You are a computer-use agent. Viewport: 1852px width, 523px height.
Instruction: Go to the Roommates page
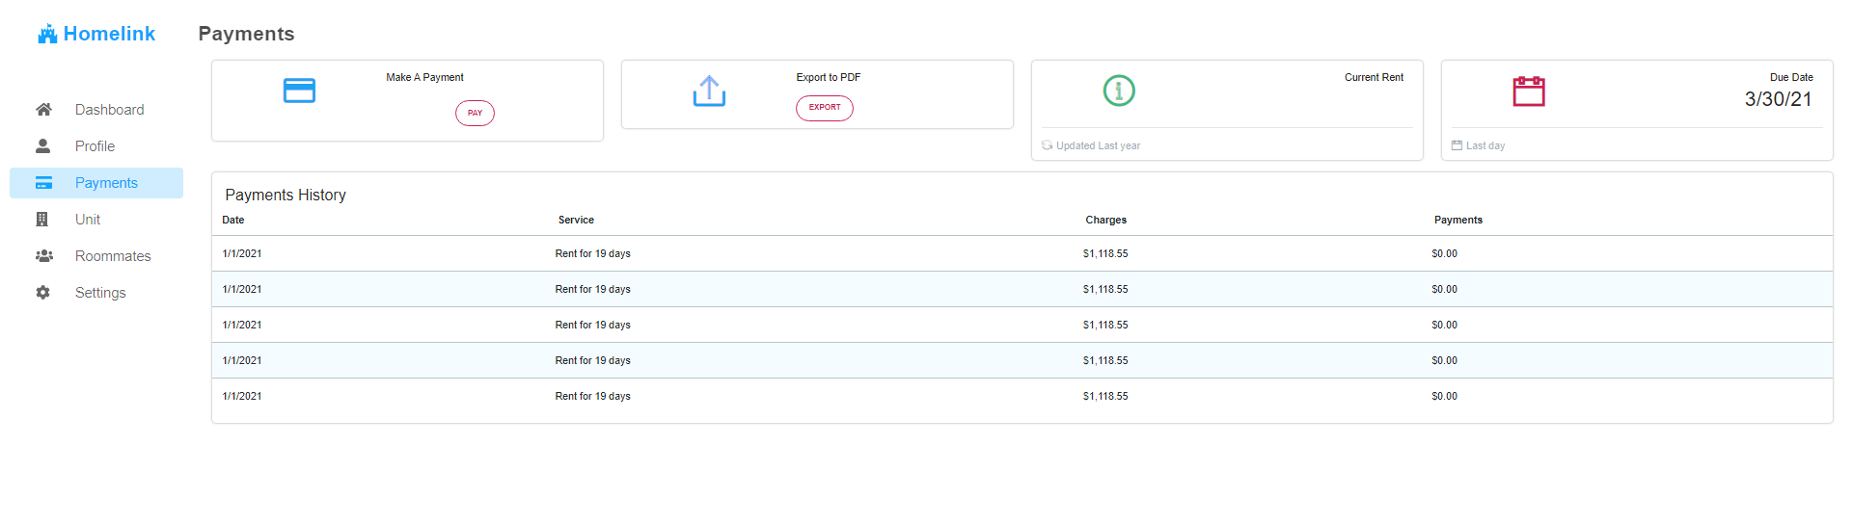coord(113,256)
